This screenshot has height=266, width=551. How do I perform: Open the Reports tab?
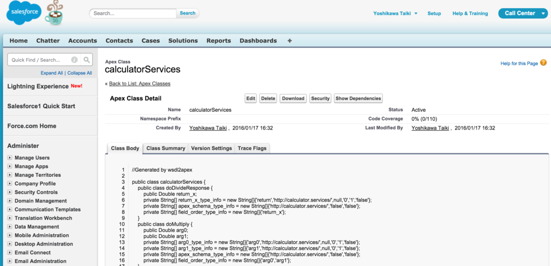pos(218,41)
